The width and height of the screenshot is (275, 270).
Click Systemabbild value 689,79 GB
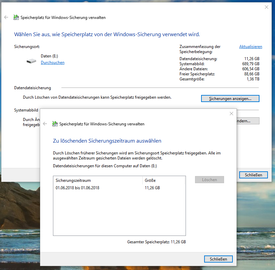tap(251, 64)
